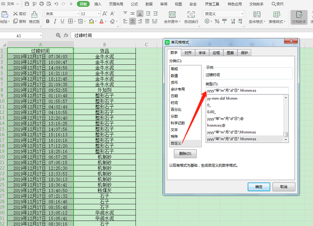Open the number format dropdown (自定义)

tap(242, 14)
